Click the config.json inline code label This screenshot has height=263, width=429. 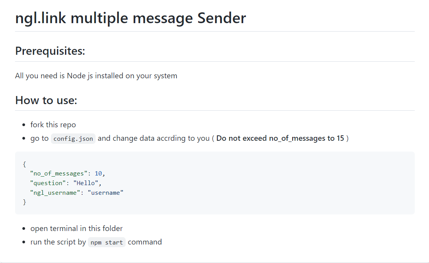pos(73,139)
